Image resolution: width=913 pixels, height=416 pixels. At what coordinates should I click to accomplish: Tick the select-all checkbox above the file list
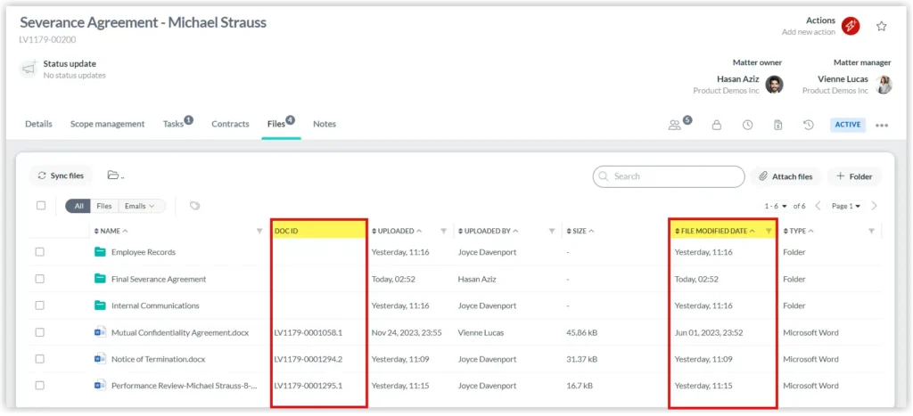pyautogui.click(x=41, y=206)
